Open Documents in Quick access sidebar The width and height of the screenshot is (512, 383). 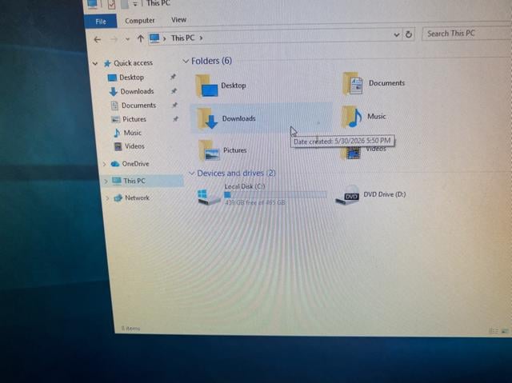pos(138,106)
